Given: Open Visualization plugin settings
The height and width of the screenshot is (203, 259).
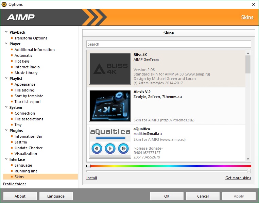Looking at the screenshot, I should coord(26,154).
